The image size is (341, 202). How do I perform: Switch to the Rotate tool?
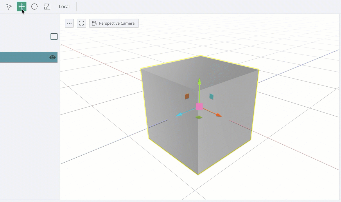point(34,7)
